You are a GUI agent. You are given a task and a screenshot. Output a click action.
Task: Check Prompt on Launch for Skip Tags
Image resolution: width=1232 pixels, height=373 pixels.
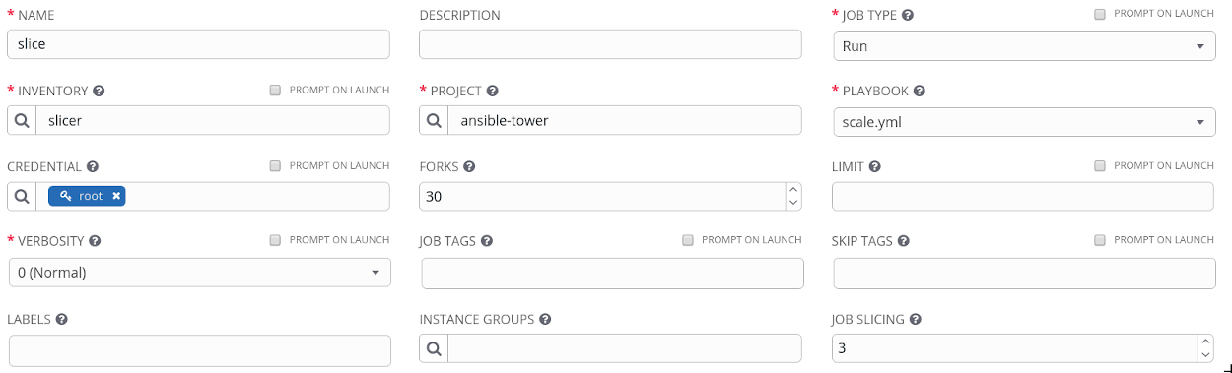(1099, 240)
